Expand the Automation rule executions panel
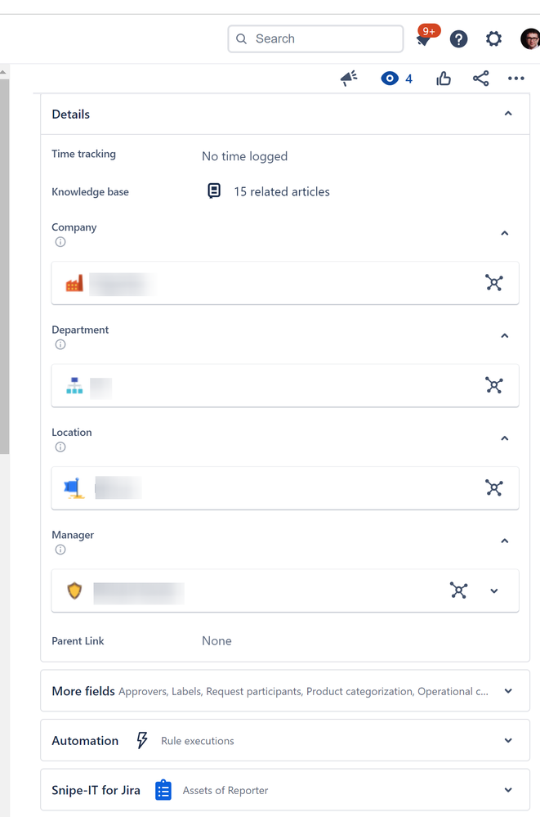The height and width of the screenshot is (817, 540). click(508, 741)
